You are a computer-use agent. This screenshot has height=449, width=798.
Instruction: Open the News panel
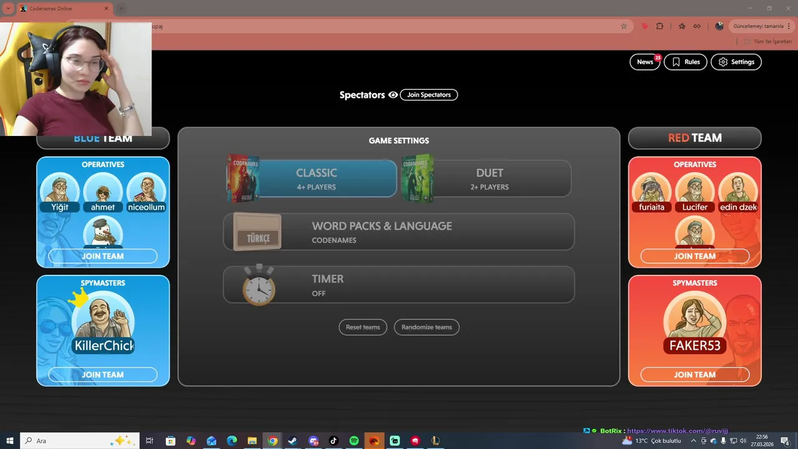(645, 62)
